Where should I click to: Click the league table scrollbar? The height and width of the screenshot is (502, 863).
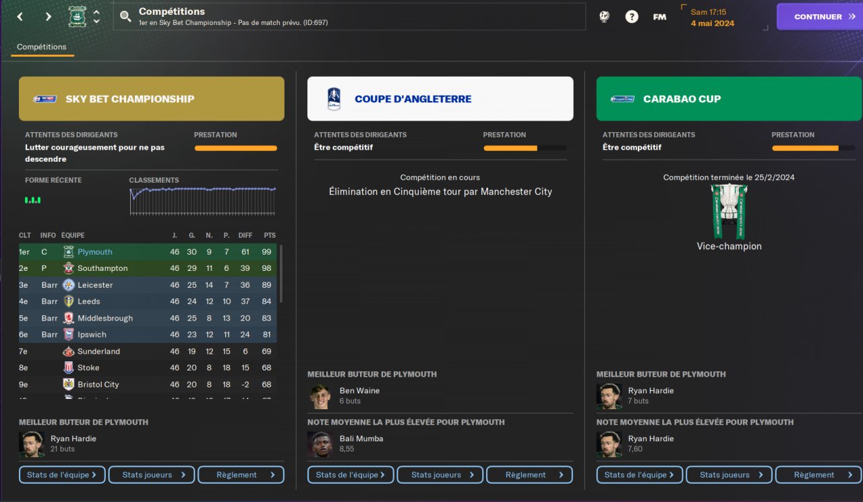(281, 274)
